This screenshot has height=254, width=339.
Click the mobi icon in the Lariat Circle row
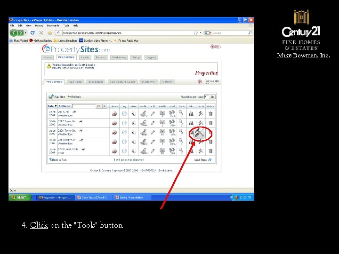pyautogui.click(x=144, y=151)
